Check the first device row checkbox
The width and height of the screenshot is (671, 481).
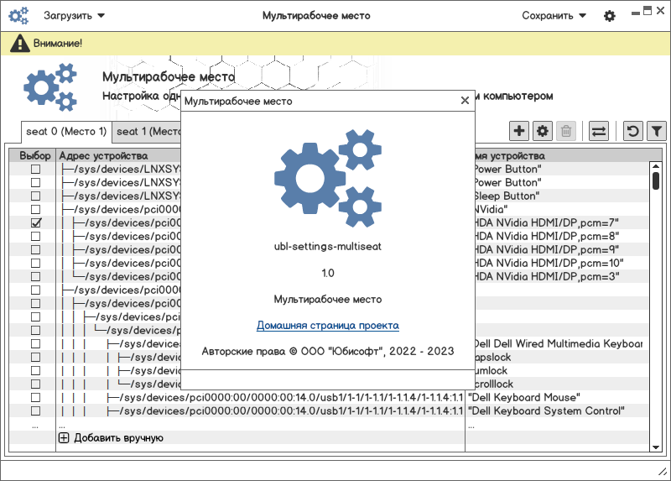(x=35, y=170)
